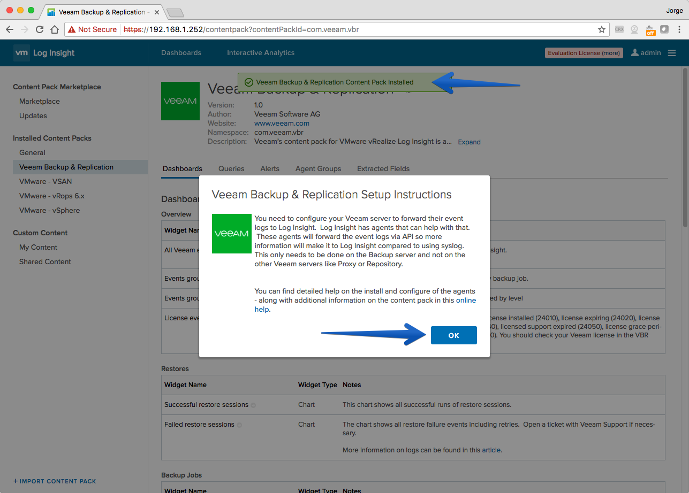Go to the browser home page
689x493 pixels.
55,29
